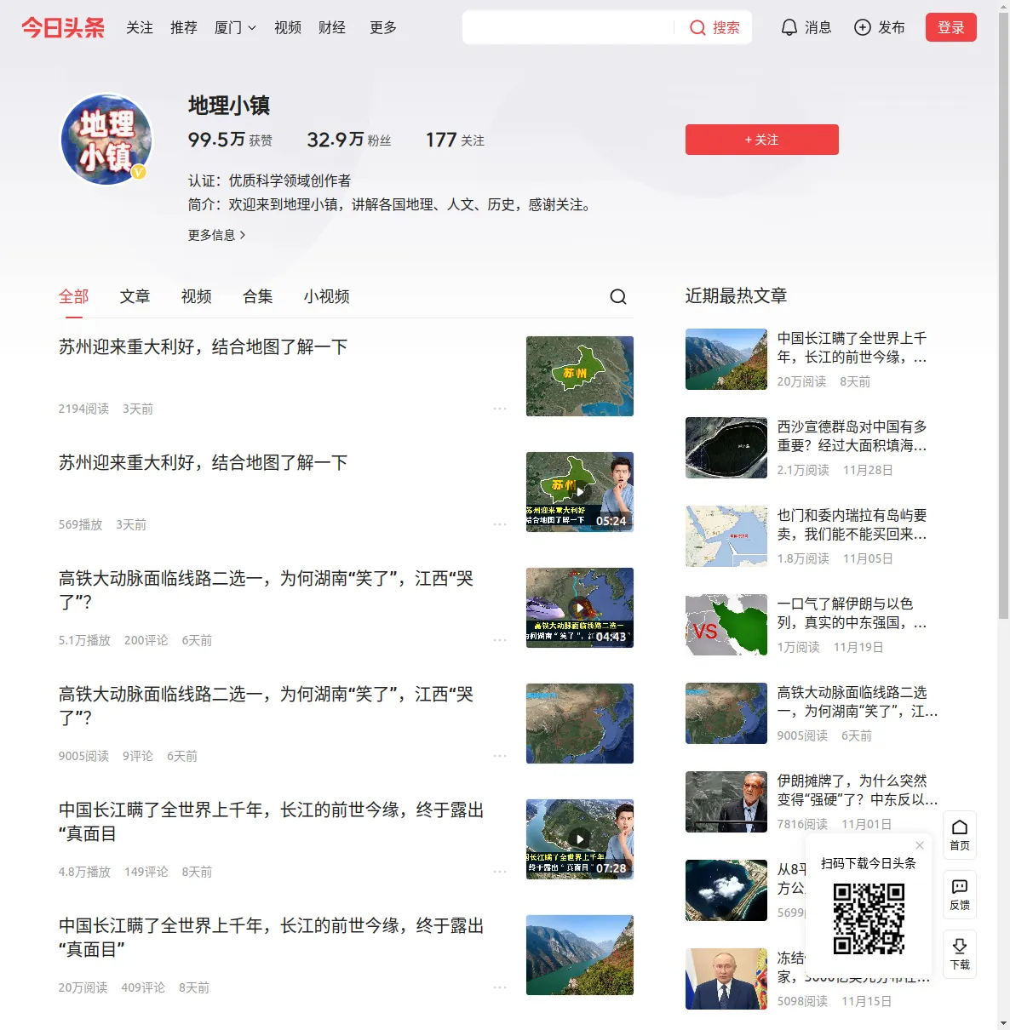Open the 高铁大动脉 hot article with 6天前

(x=858, y=701)
